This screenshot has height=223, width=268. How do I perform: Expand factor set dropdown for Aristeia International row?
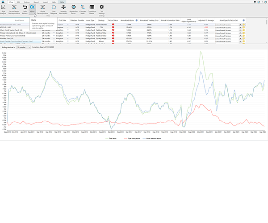240,33
